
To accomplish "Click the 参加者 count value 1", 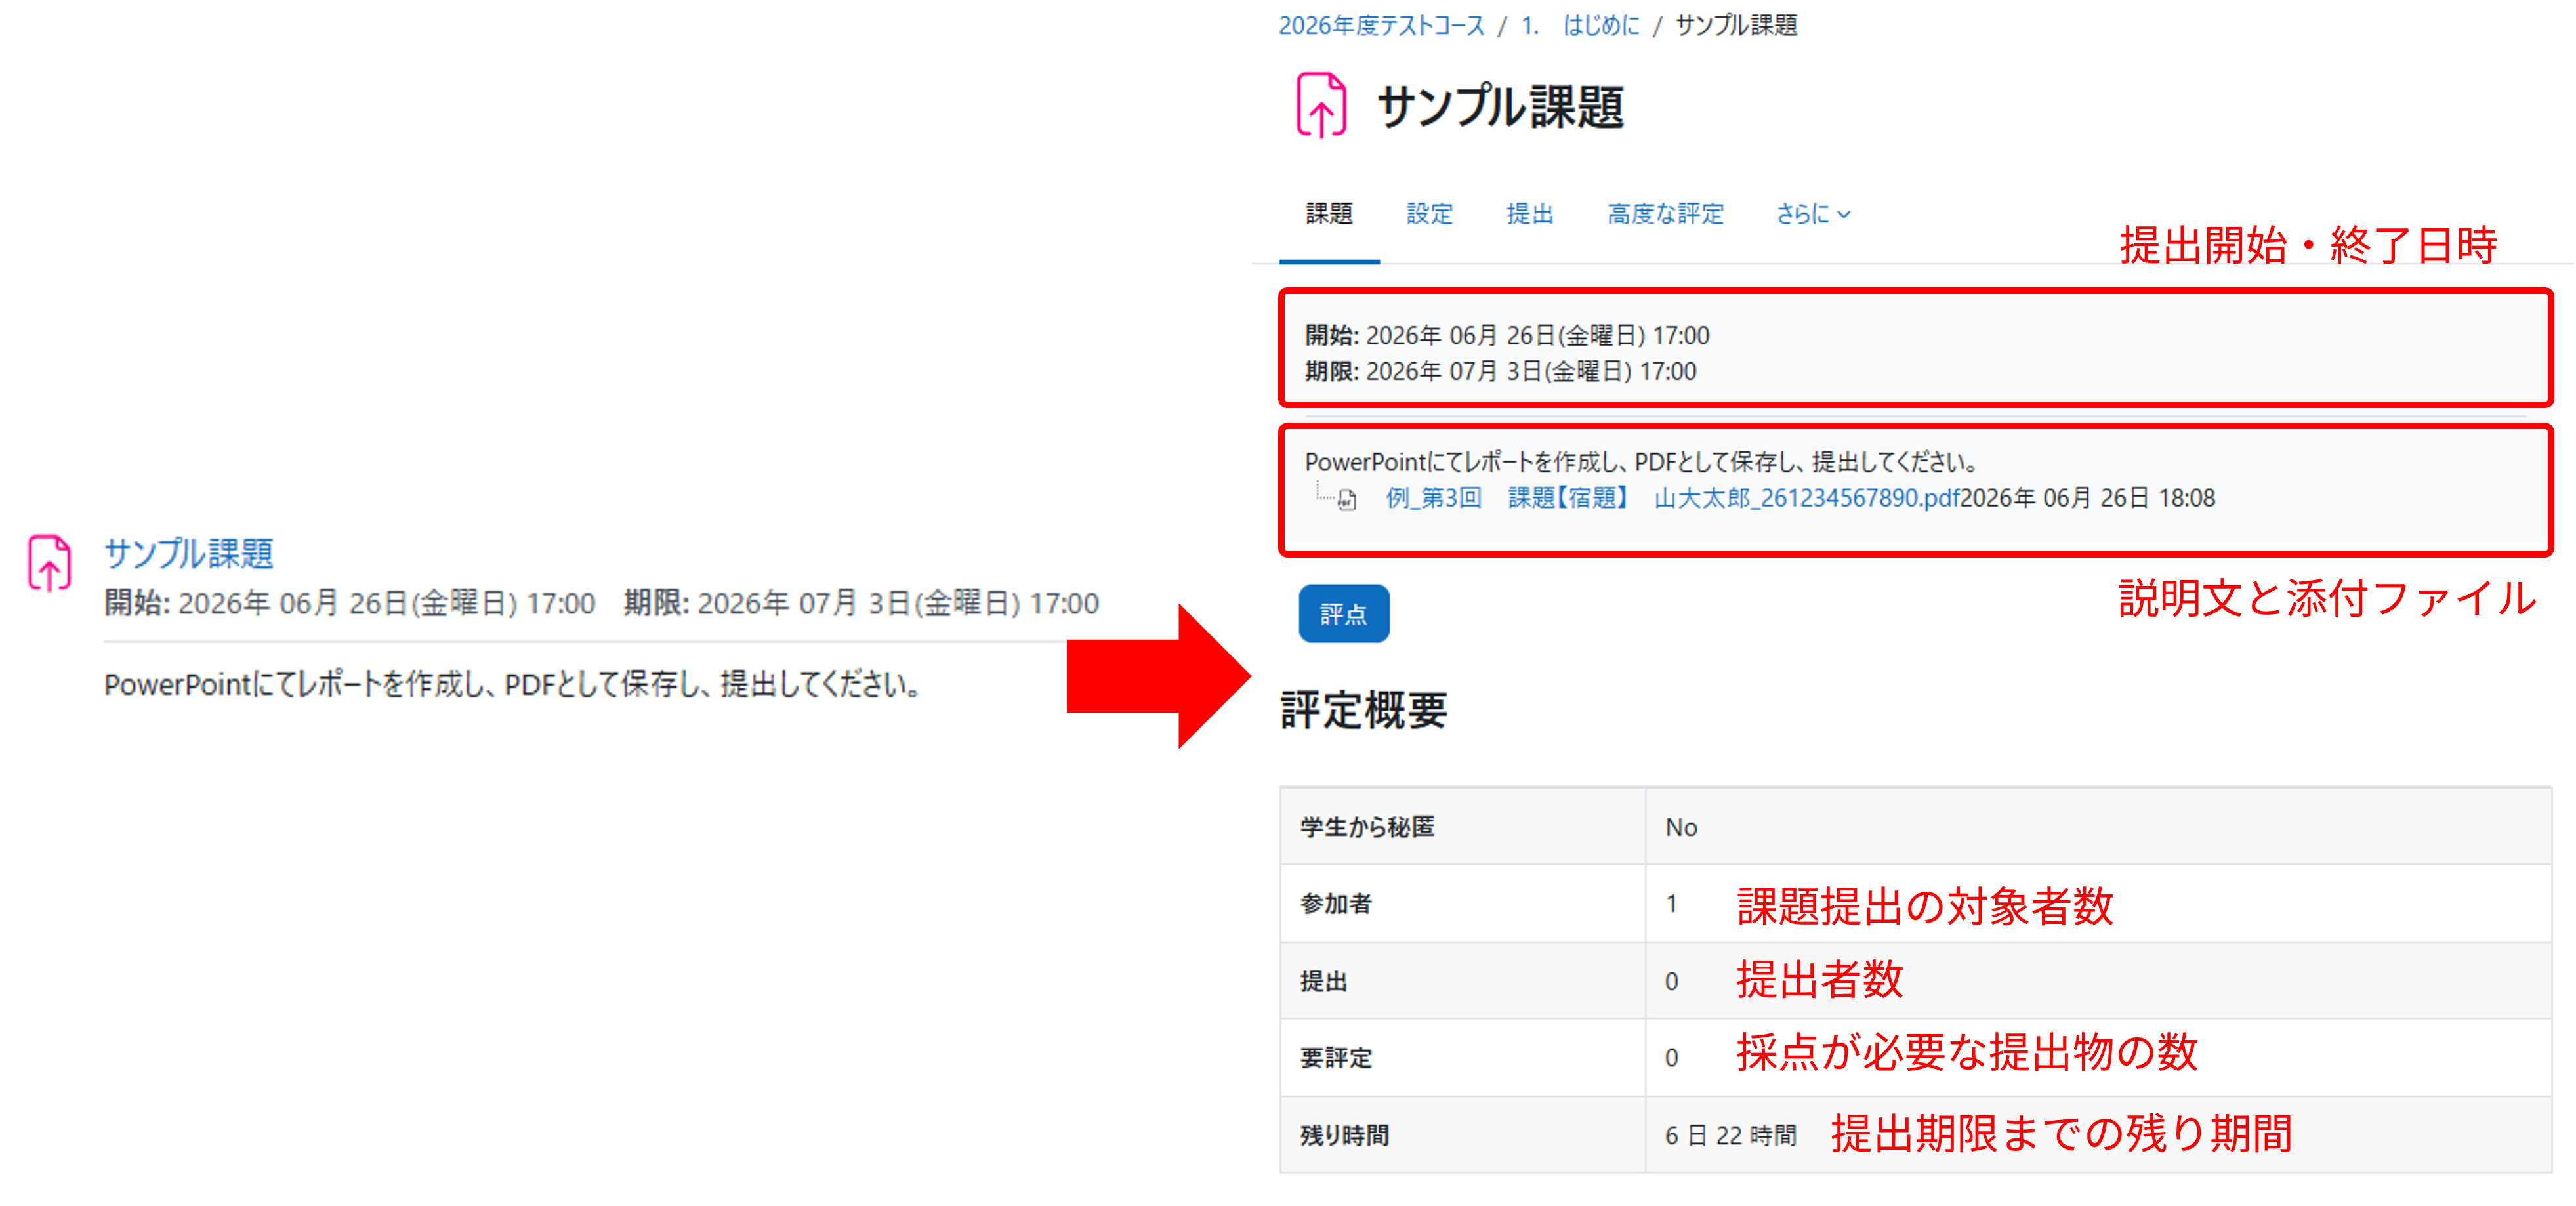I will [x=1671, y=904].
